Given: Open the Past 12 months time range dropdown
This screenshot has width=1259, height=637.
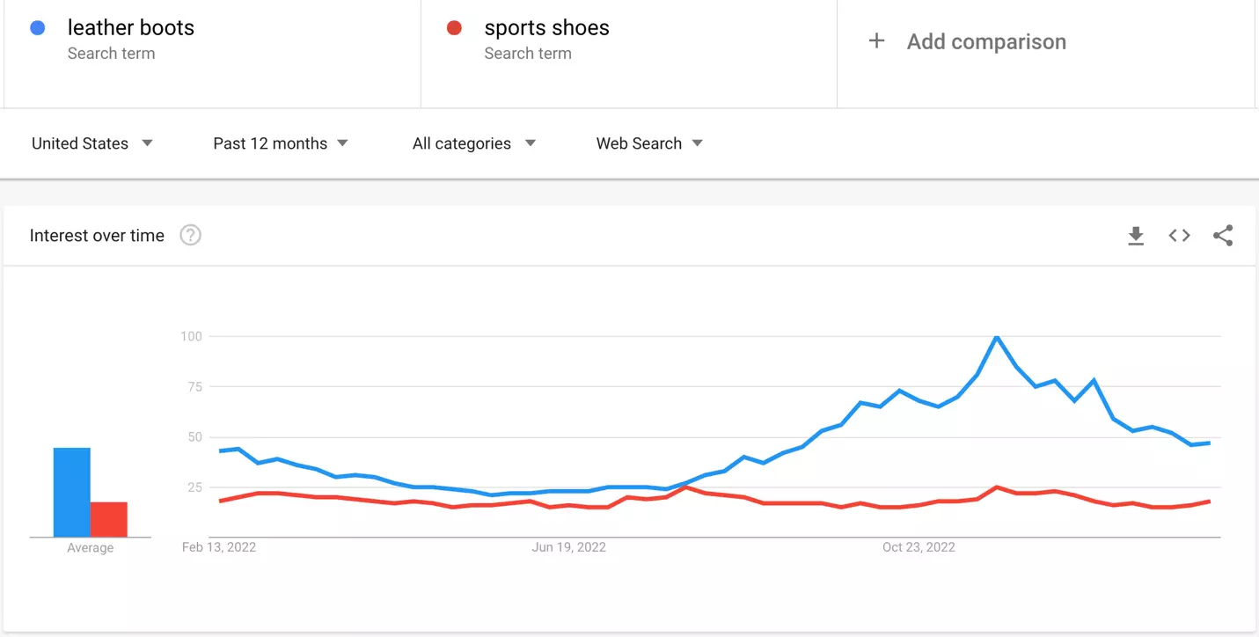Looking at the screenshot, I should tap(280, 143).
